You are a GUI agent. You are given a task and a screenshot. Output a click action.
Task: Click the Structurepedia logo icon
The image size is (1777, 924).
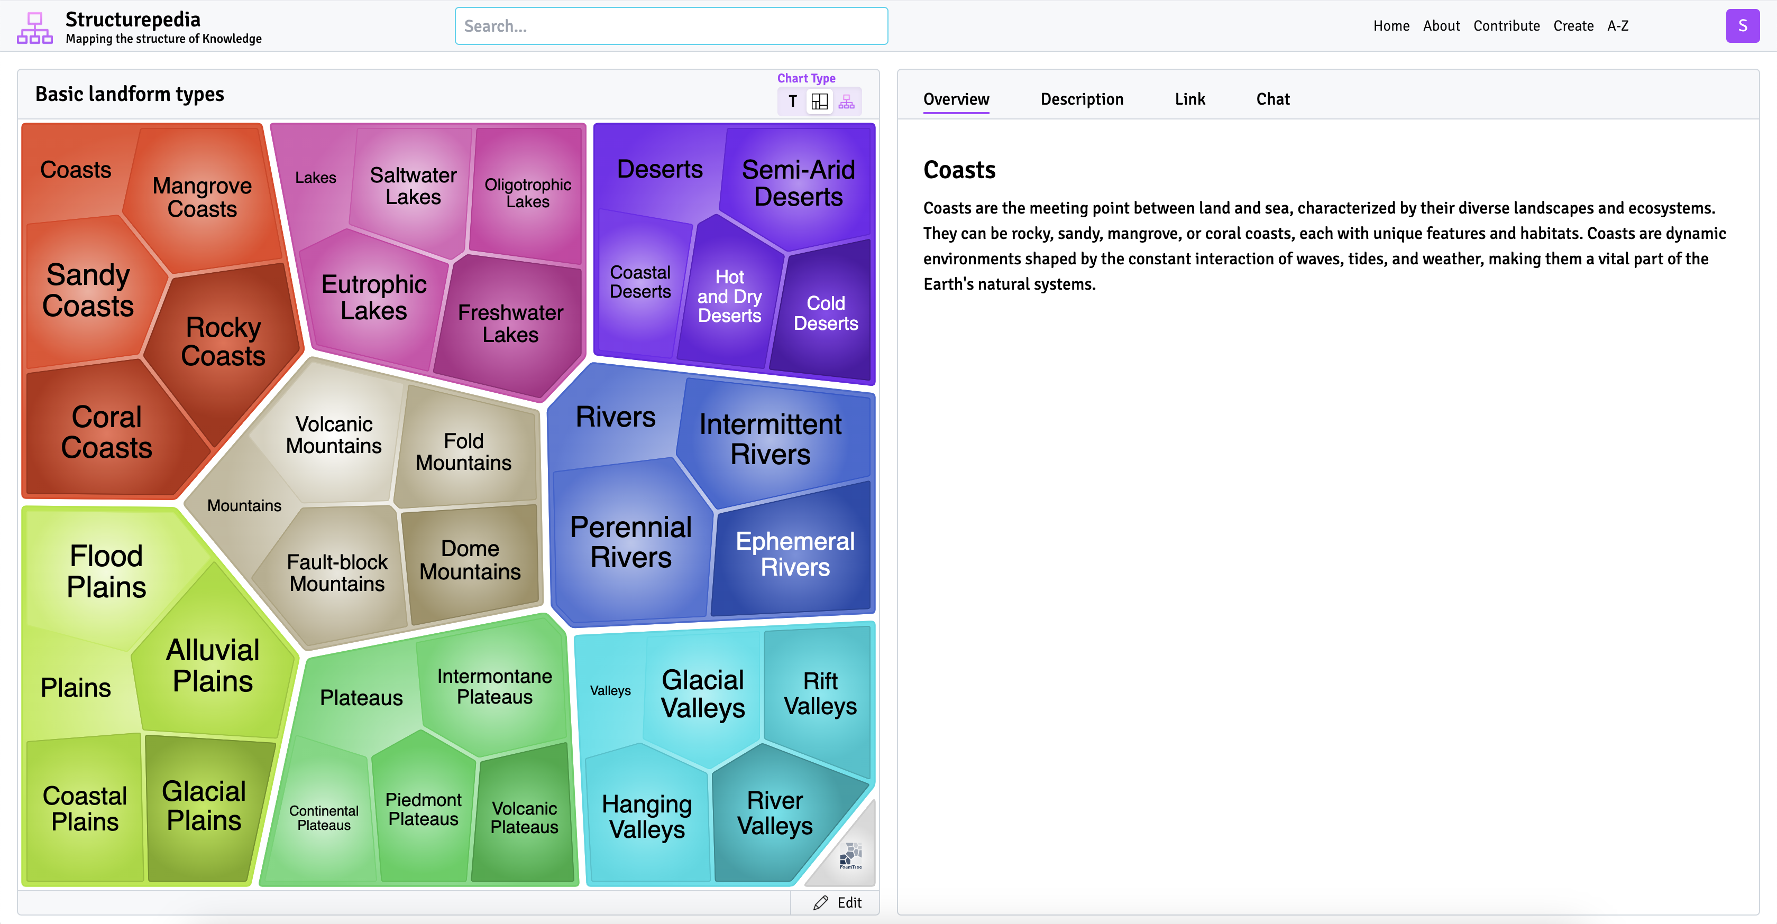point(34,27)
